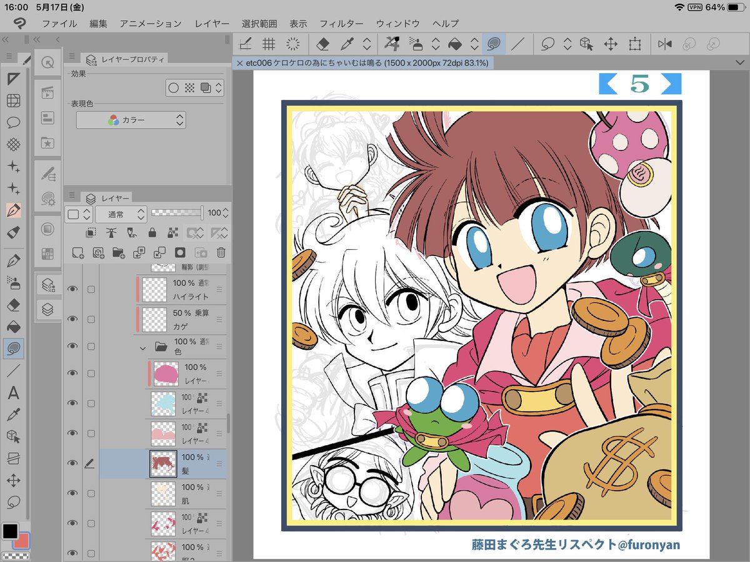This screenshot has width=750, height=562.
Task: Click the layer opacity 100 stepper arrows
Action: 226,213
